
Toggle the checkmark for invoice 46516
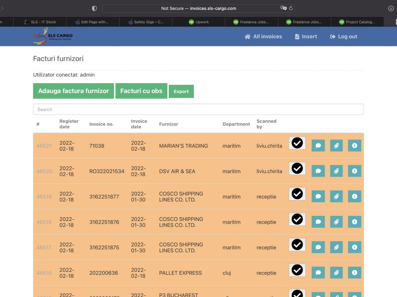click(x=297, y=270)
